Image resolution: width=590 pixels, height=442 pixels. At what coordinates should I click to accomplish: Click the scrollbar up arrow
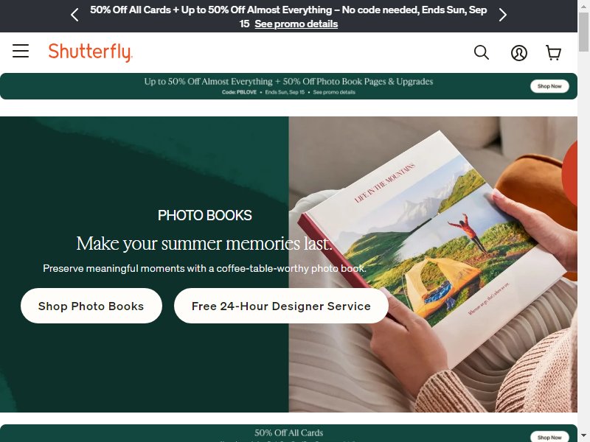coord(583,7)
